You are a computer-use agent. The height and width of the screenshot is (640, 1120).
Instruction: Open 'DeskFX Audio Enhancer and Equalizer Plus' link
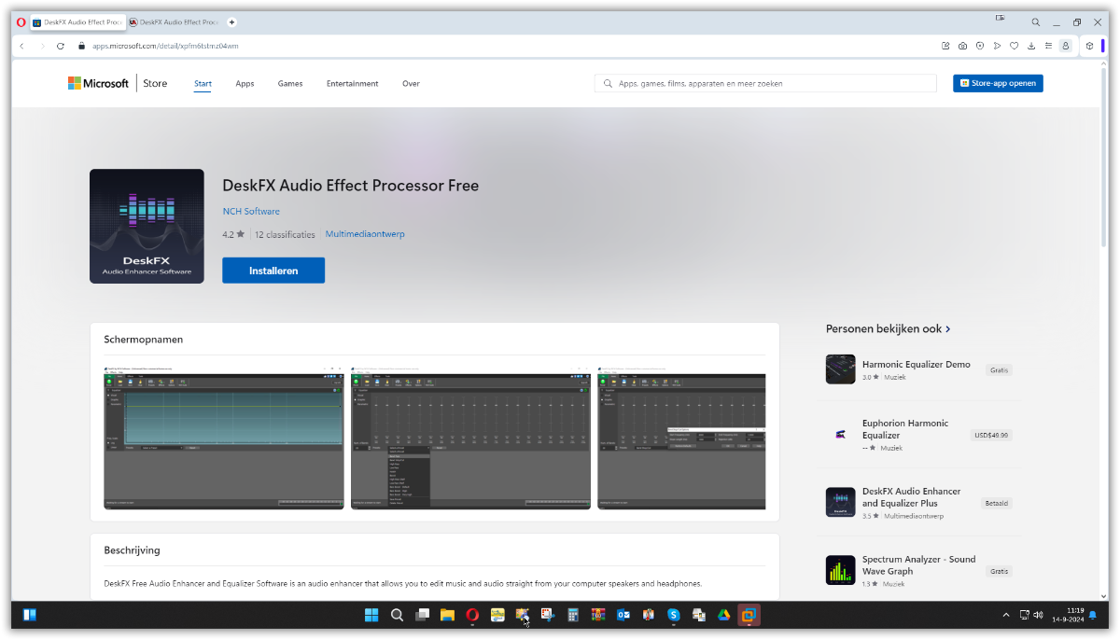click(x=912, y=497)
